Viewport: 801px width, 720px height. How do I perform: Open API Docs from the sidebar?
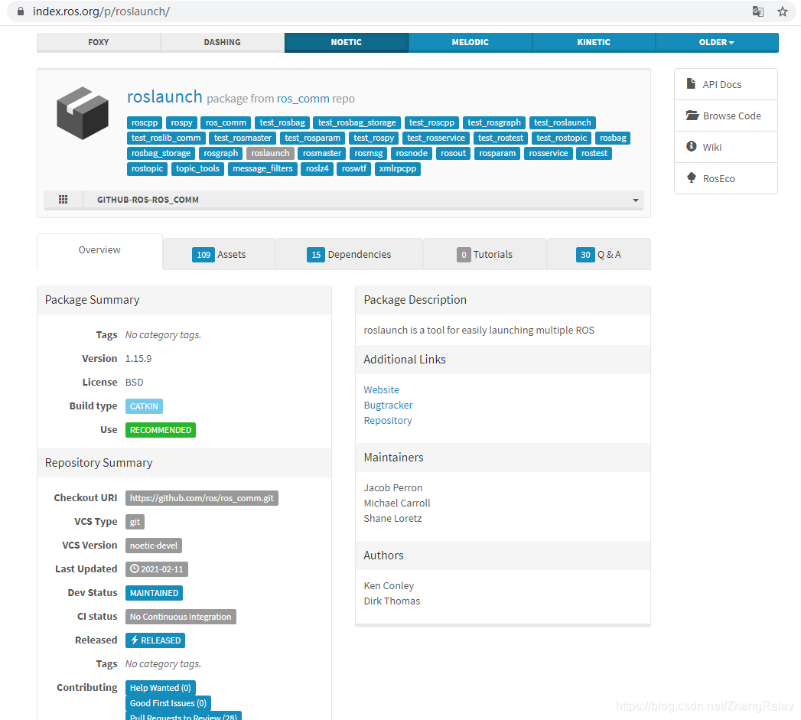tap(726, 84)
